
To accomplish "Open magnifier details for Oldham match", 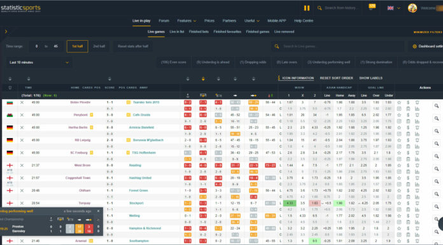I will coord(437,194).
